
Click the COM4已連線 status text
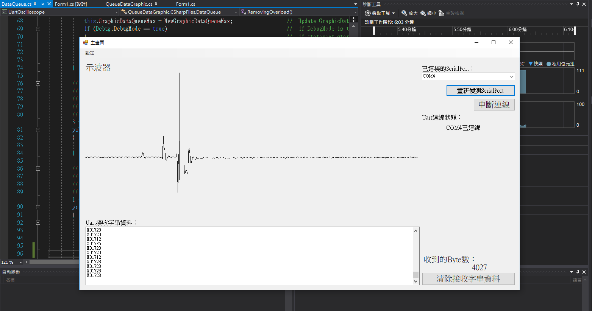[463, 128]
